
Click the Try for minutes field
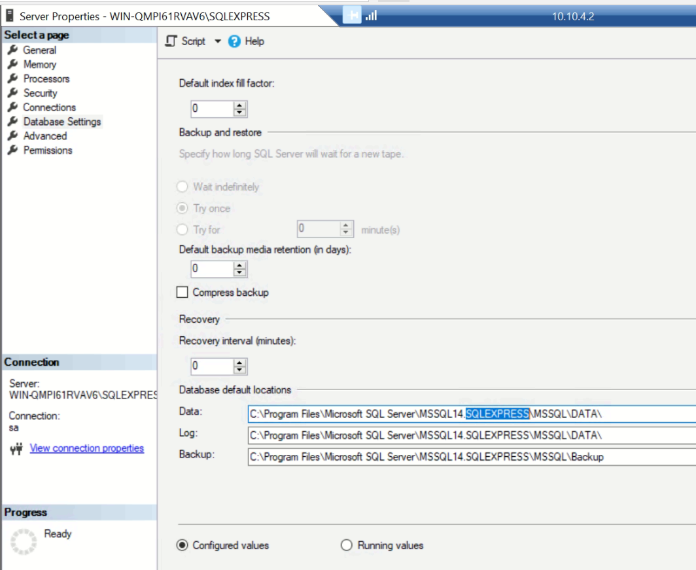pos(319,229)
